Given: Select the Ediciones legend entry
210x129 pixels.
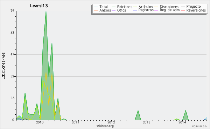Looking at the screenshot, I should (x=125, y=7).
